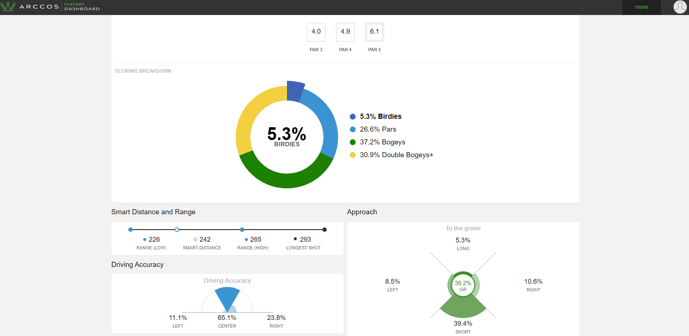Image resolution: width=689 pixels, height=336 pixels.
Task: Click the dark blue birdies donut segment
Action: (x=294, y=91)
